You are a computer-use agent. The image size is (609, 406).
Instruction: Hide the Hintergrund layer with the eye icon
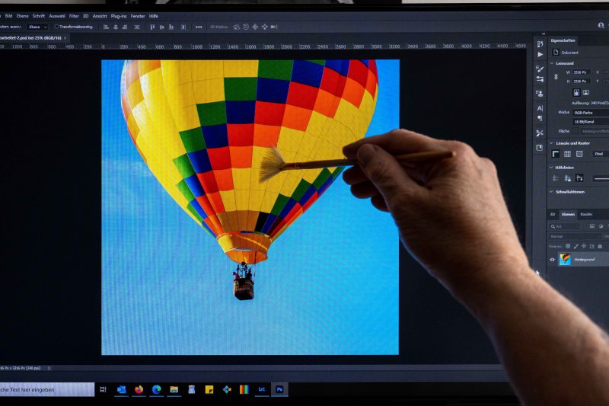(553, 259)
